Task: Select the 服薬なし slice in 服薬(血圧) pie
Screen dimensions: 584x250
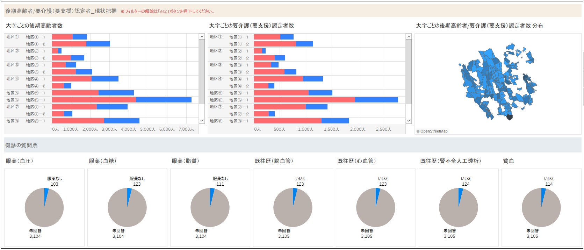Action: tap(46, 196)
